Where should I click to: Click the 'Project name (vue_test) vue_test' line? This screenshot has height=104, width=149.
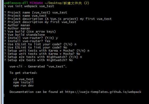[x=36, y=12]
